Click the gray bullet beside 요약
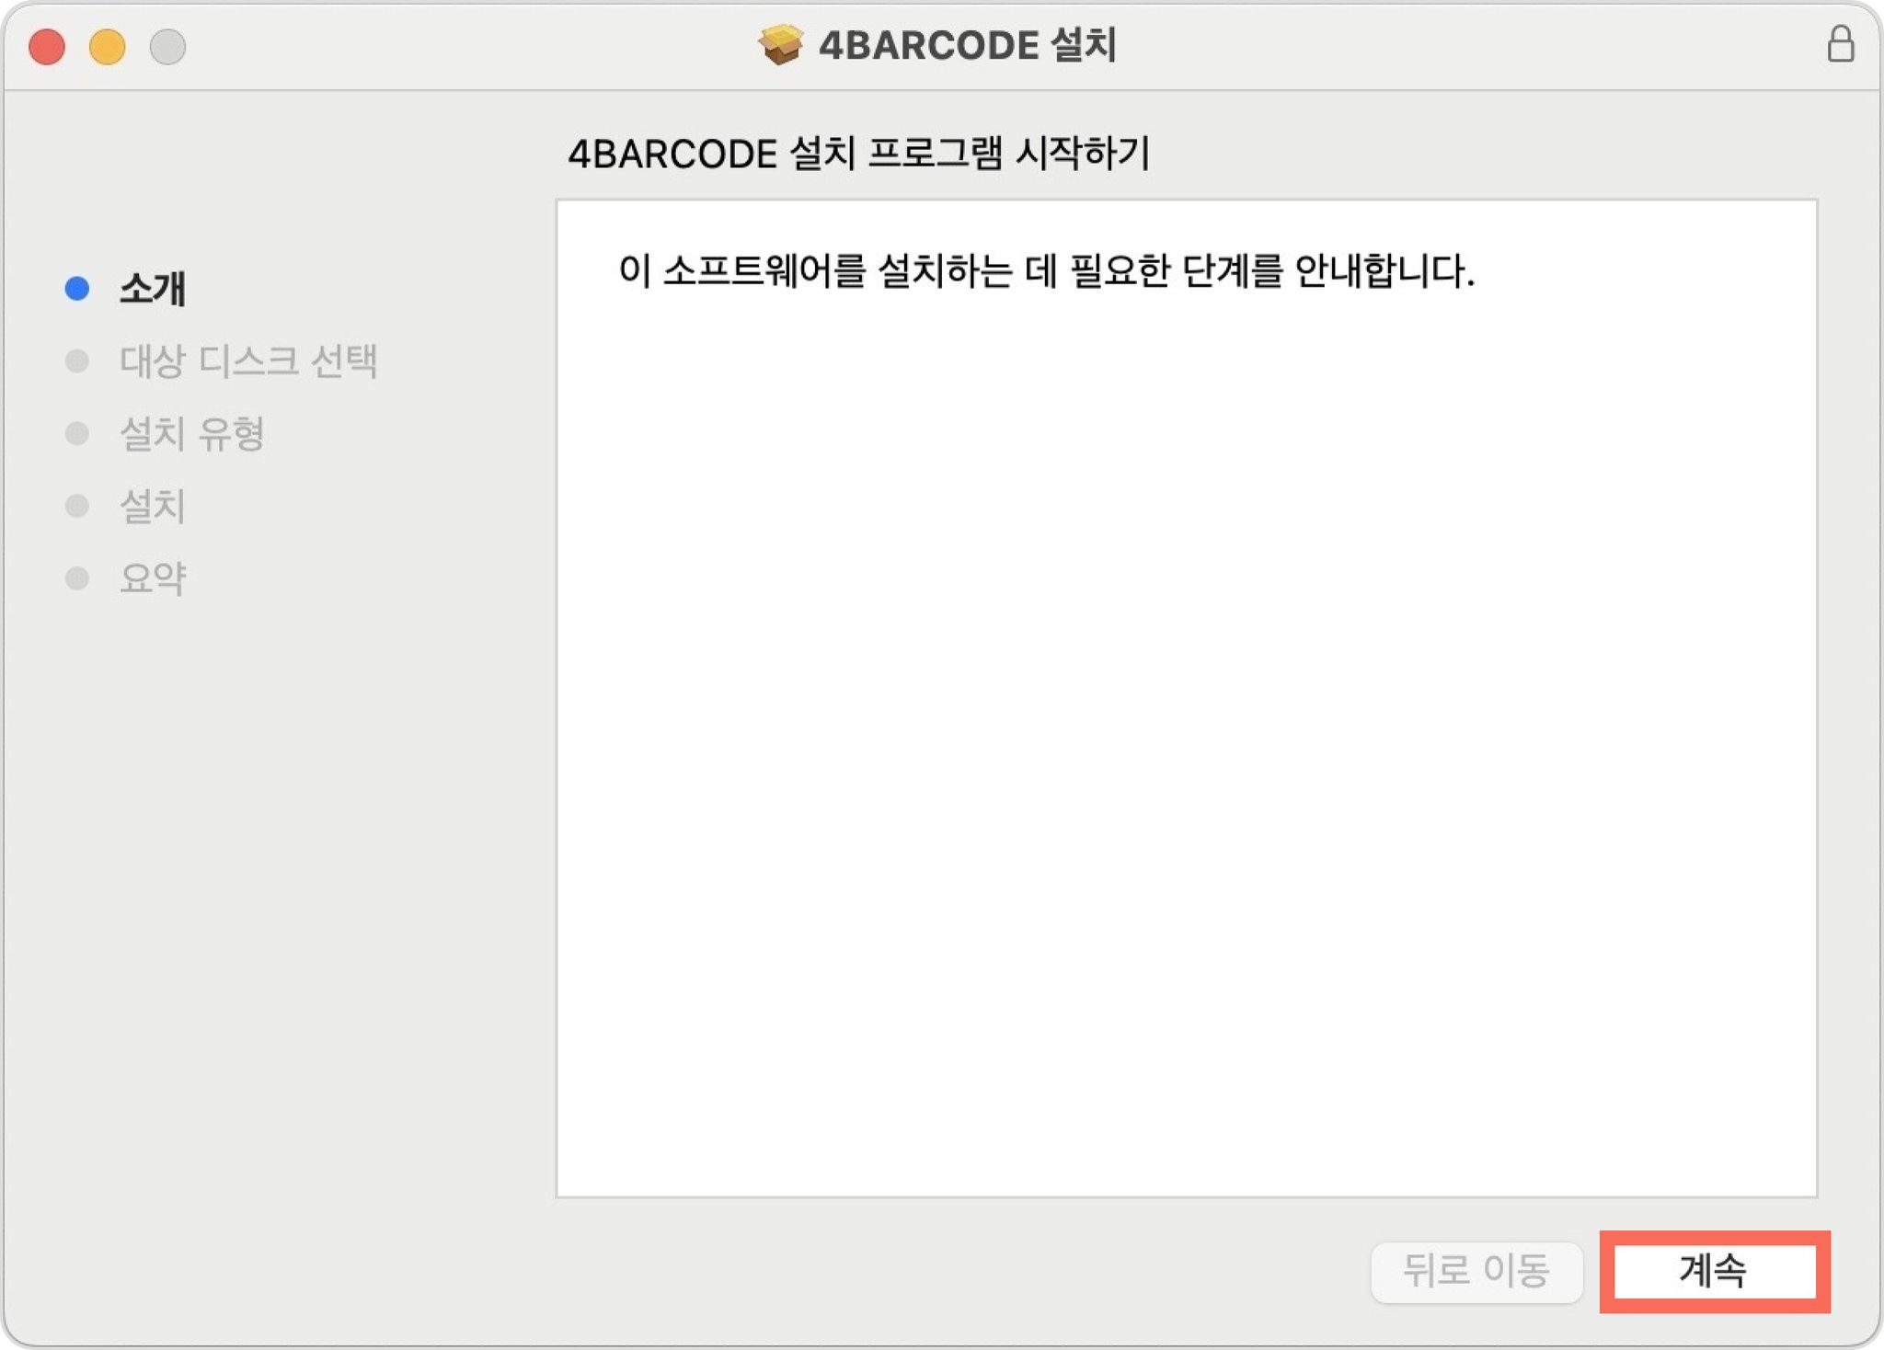The height and width of the screenshot is (1350, 1884). [77, 578]
